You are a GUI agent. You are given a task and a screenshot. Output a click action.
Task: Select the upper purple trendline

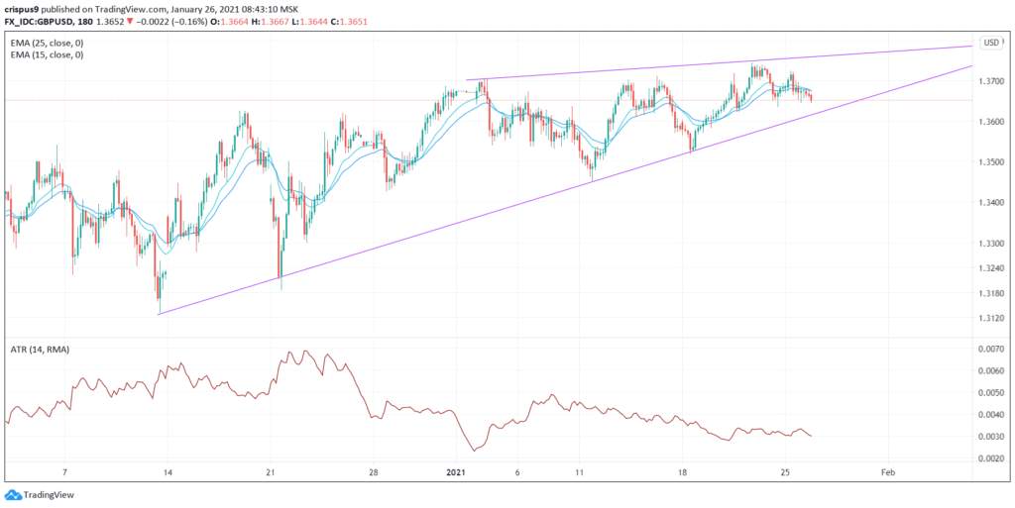(719, 63)
